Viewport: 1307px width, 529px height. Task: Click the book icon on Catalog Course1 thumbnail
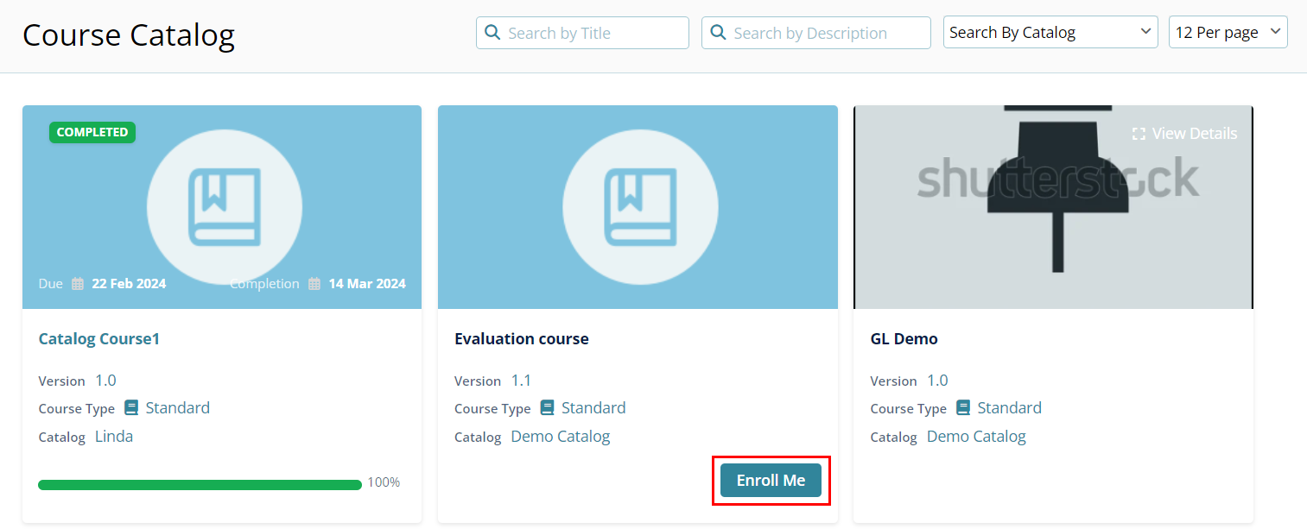coord(224,207)
